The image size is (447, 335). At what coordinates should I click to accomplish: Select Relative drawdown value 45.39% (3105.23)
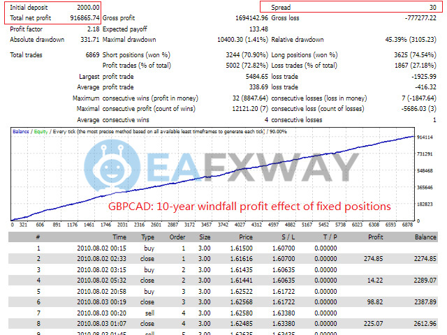pos(411,40)
